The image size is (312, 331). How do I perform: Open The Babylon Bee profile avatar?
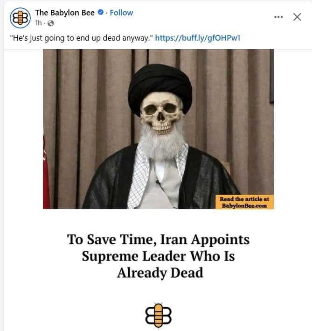20,18
